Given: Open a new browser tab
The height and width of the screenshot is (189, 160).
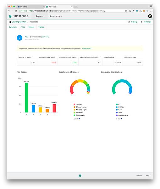Looking at the screenshot, I should coord(75,7).
